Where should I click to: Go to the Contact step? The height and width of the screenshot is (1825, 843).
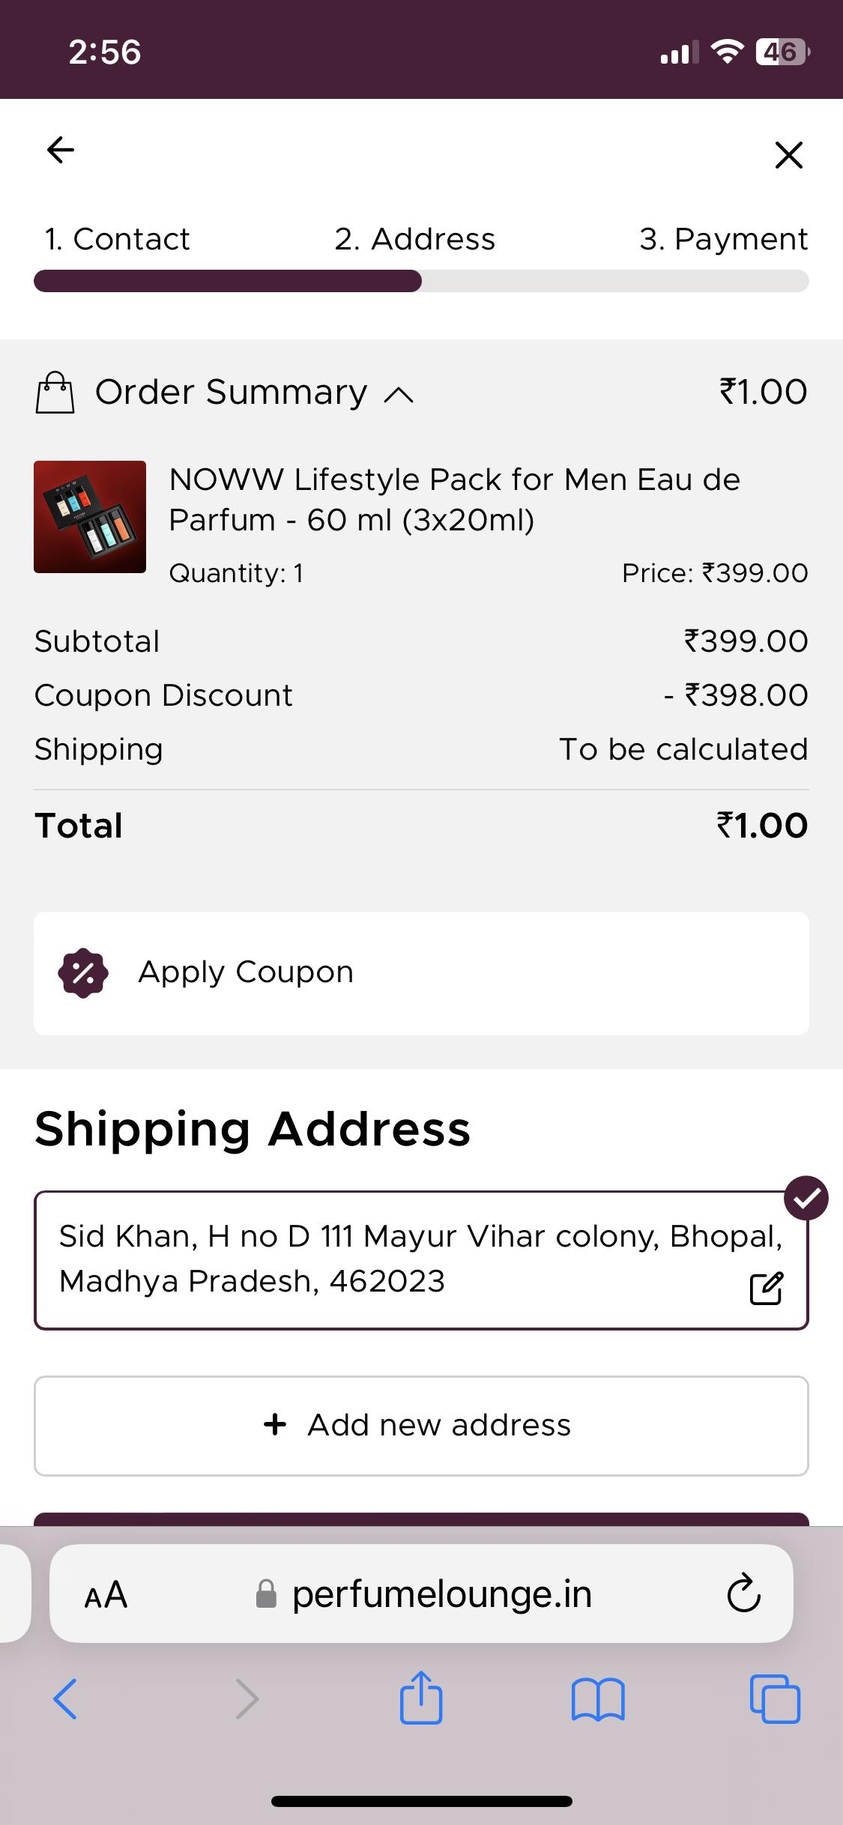point(117,239)
